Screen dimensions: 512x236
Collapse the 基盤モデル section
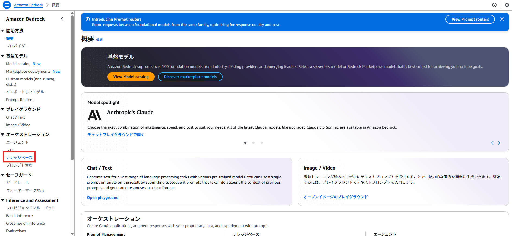[2, 56]
